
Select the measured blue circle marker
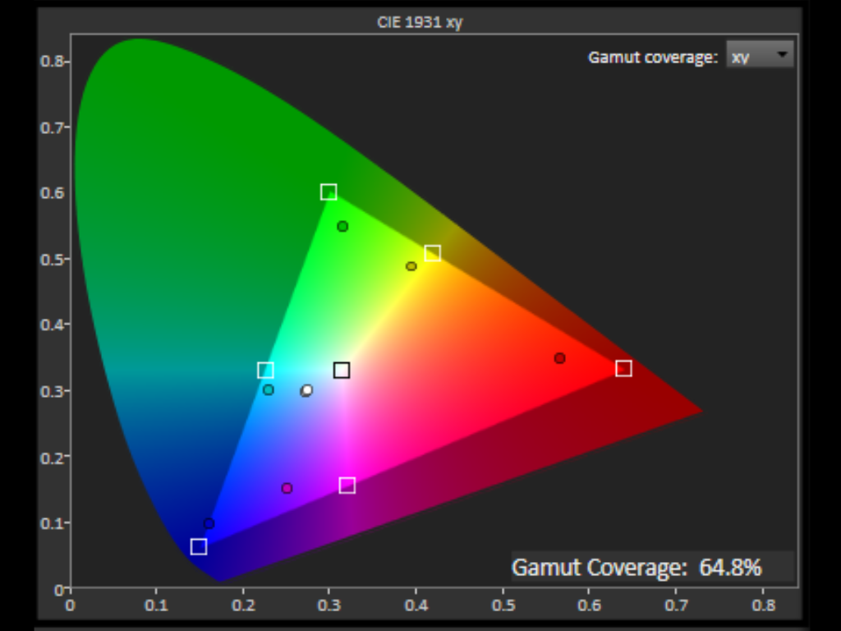tap(209, 523)
